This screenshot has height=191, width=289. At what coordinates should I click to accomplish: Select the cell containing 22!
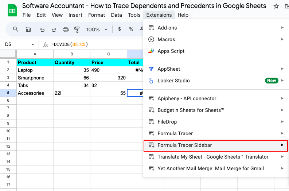(x=72, y=93)
